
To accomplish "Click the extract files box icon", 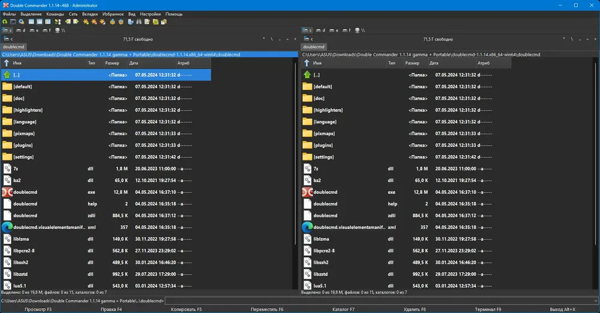I will click(x=121, y=22).
